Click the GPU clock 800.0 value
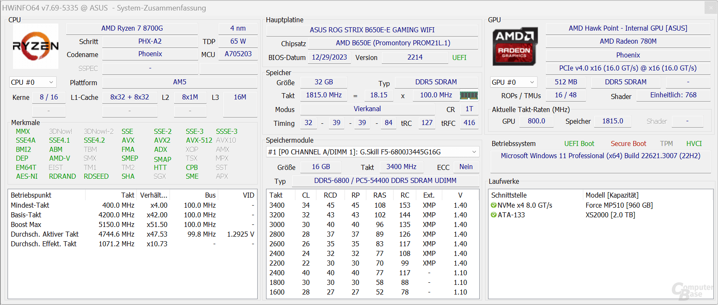 point(536,121)
